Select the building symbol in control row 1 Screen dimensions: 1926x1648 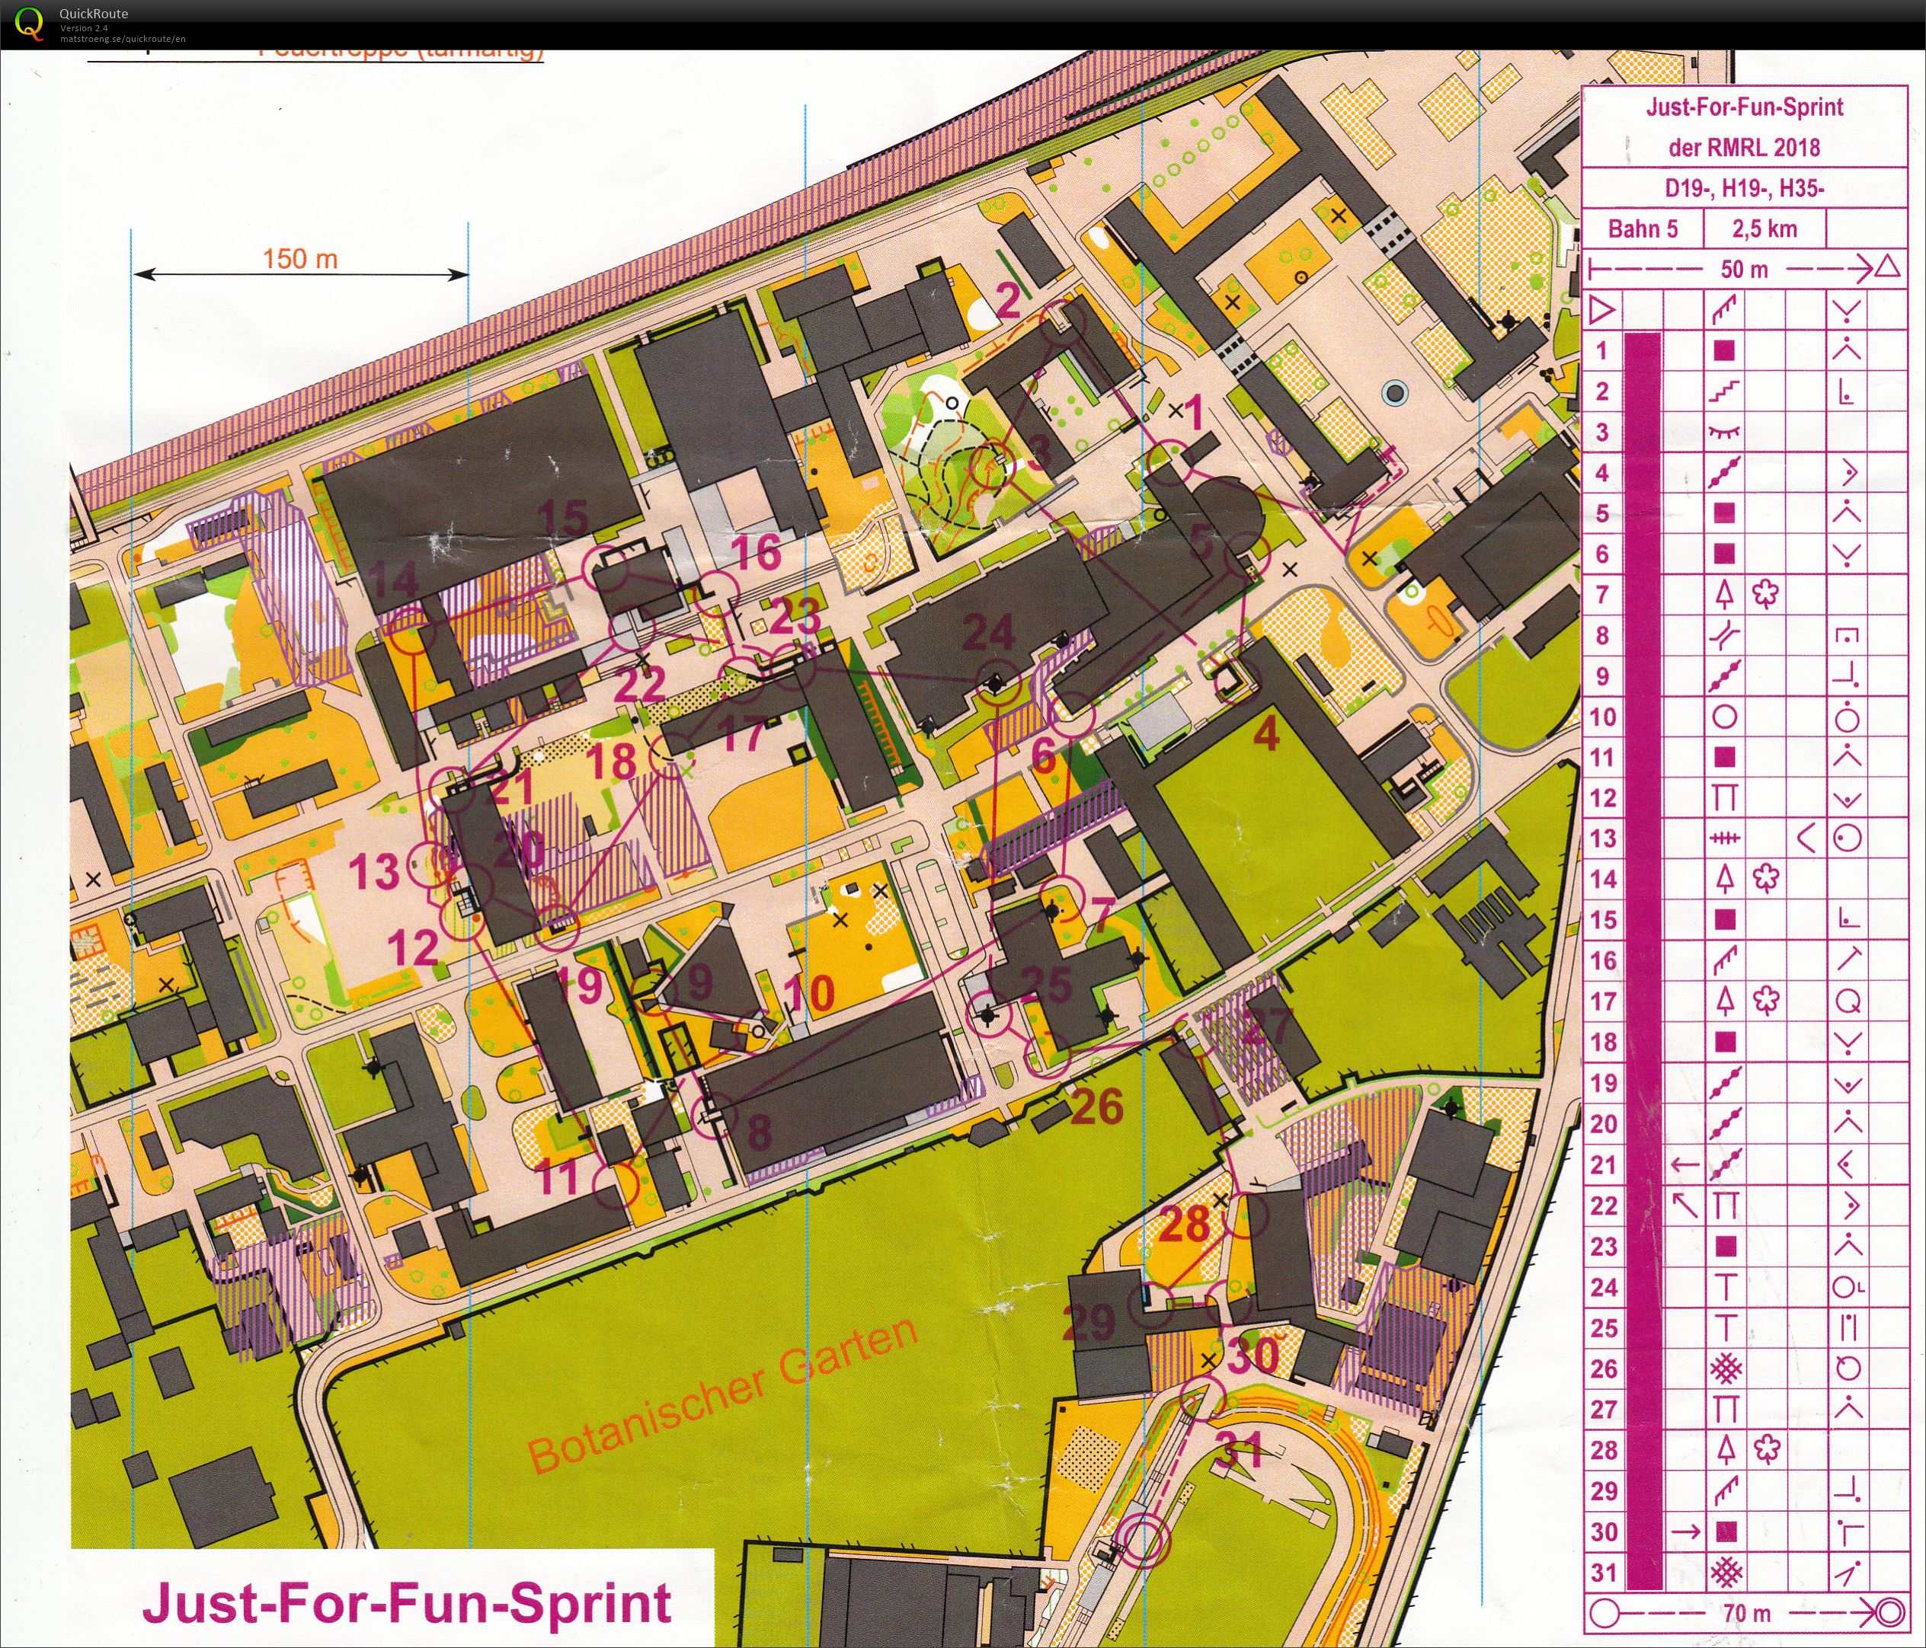point(1724,351)
